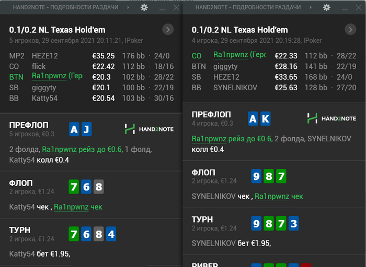Go to next hand in right window

[x=350, y=30]
